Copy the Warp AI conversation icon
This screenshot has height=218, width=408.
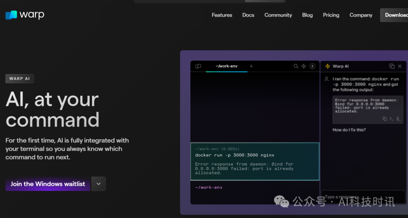pos(392,66)
